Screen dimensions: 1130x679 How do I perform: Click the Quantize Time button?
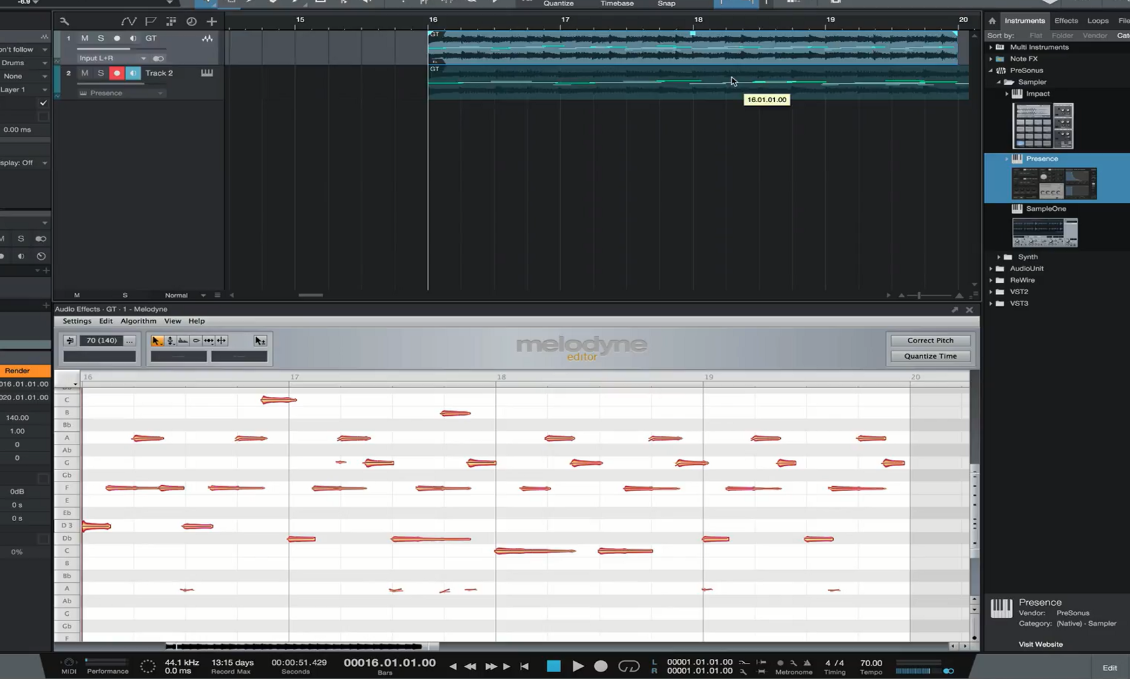pyautogui.click(x=930, y=356)
